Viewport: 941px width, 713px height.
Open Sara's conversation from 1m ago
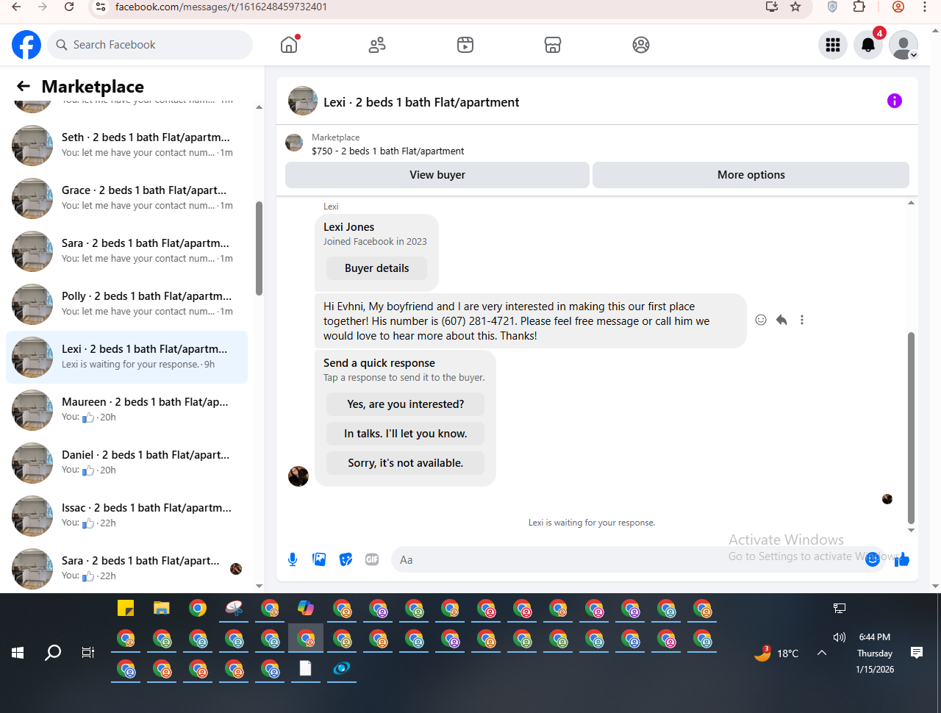(126, 251)
